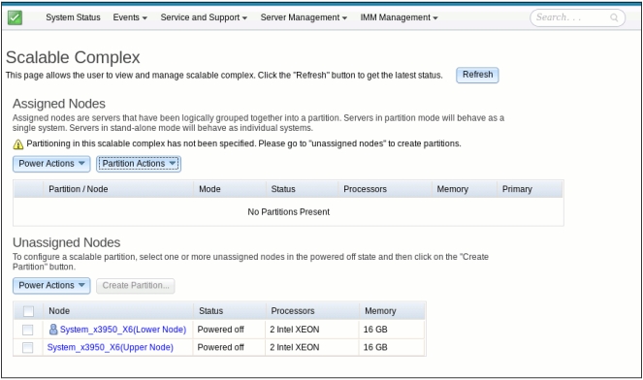Click the Unassigned Nodes section heading
The image size is (643, 380).
tap(66, 242)
